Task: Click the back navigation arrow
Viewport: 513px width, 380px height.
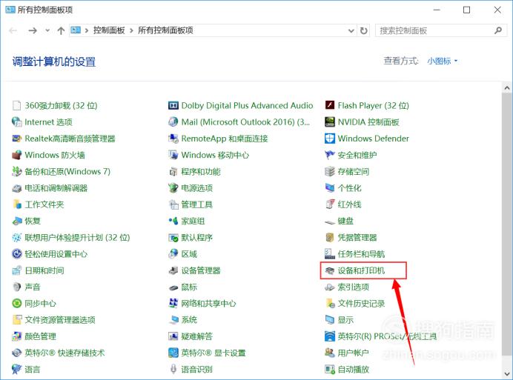Action: point(13,30)
